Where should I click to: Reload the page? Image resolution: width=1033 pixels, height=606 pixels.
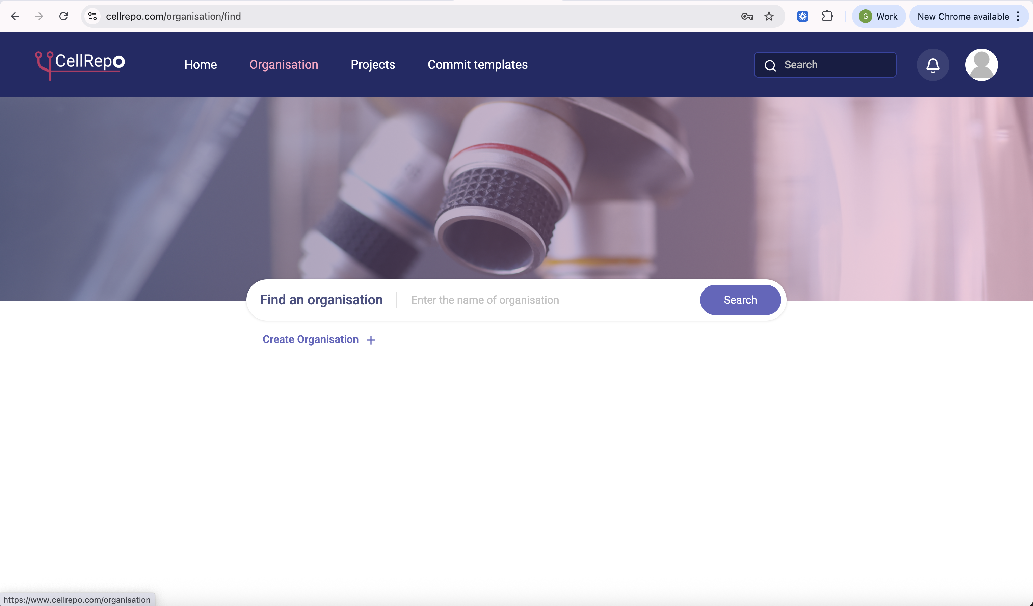click(63, 17)
